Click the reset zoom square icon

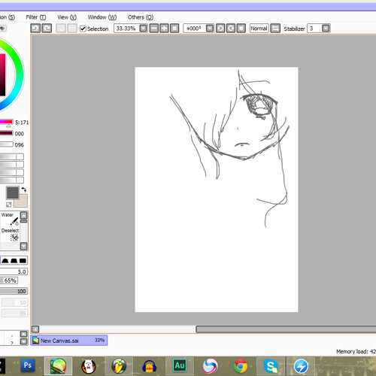point(174,29)
